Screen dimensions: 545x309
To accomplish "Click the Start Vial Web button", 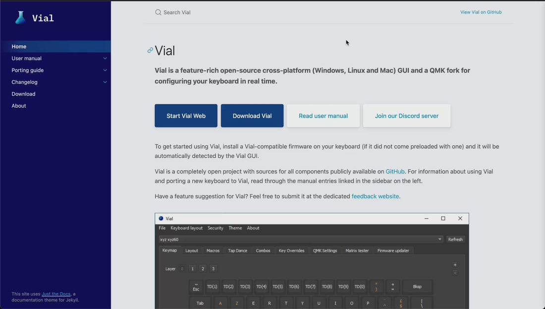I will (x=186, y=116).
